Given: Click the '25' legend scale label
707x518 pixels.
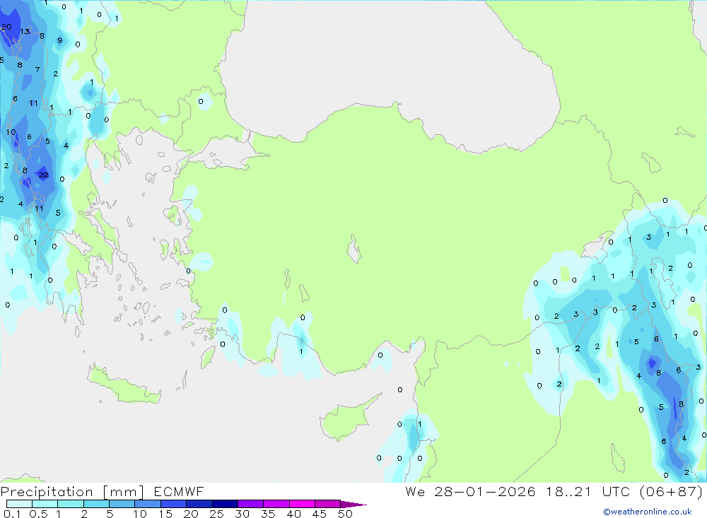Looking at the screenshot, I should pos(216,514).
